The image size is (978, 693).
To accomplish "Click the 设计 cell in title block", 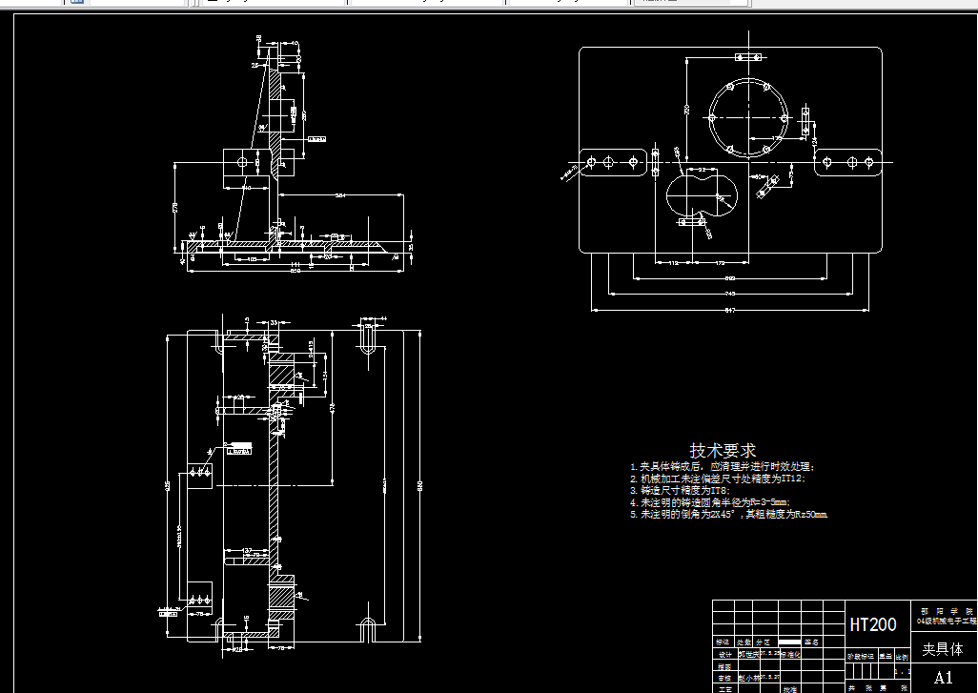I will (724, 655).
